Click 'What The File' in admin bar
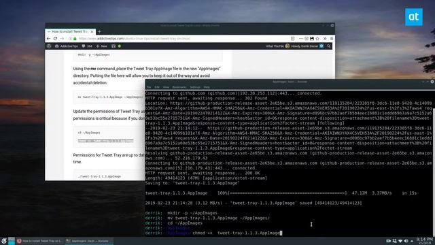 click(275, 46)
